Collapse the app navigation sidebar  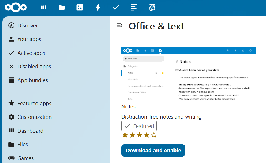[119, 25]
